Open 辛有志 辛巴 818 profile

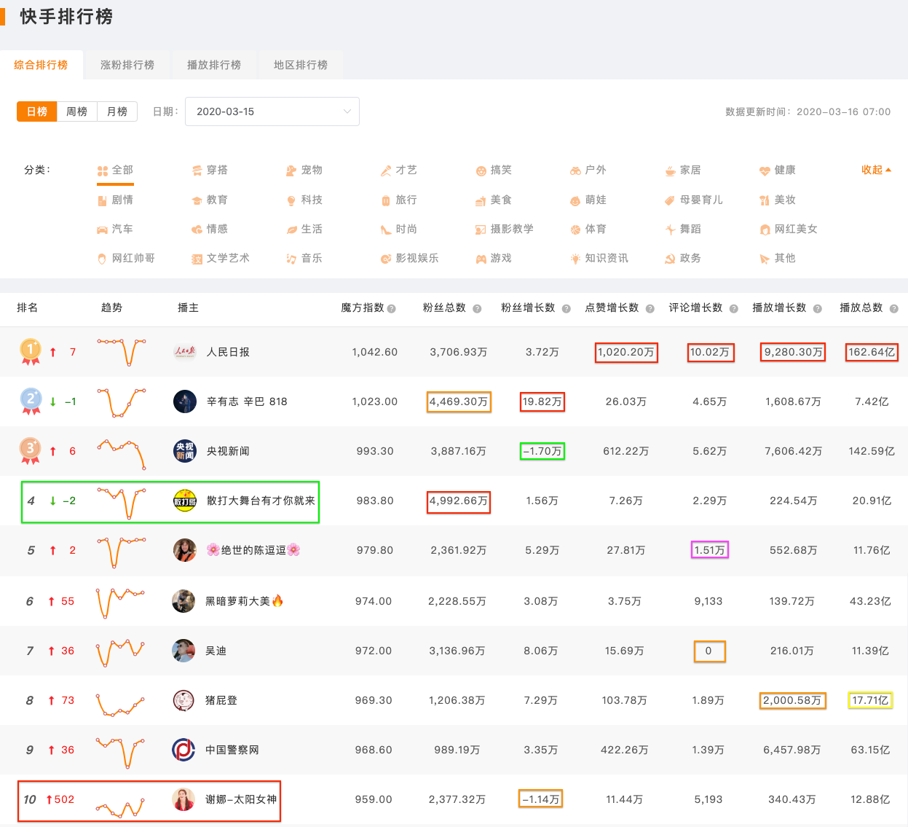click(x=247, y=401)
